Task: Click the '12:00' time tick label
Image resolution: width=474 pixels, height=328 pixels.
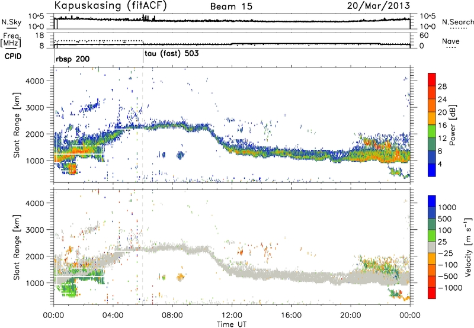Action: point(232,316)
